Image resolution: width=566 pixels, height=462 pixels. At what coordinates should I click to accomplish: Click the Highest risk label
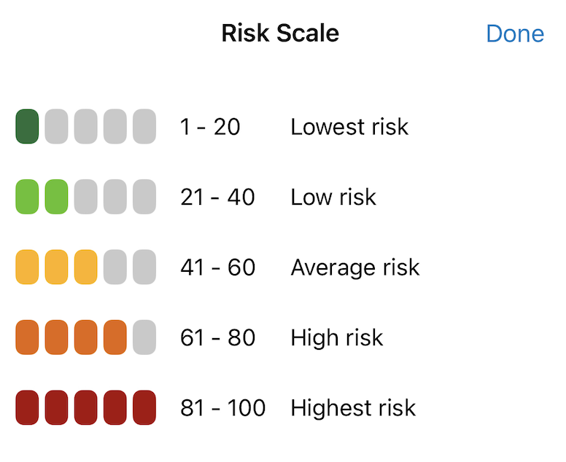tap(354, 409)
